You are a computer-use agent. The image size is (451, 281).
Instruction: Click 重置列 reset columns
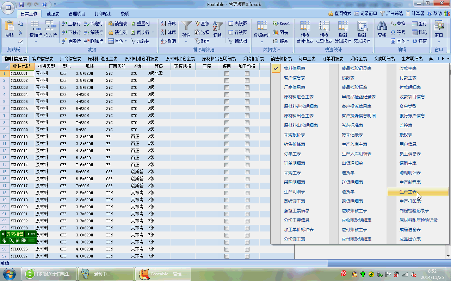(140, 24)
